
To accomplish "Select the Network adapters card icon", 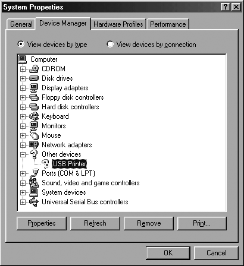I will pyautogui.click(x=34, y=145).
